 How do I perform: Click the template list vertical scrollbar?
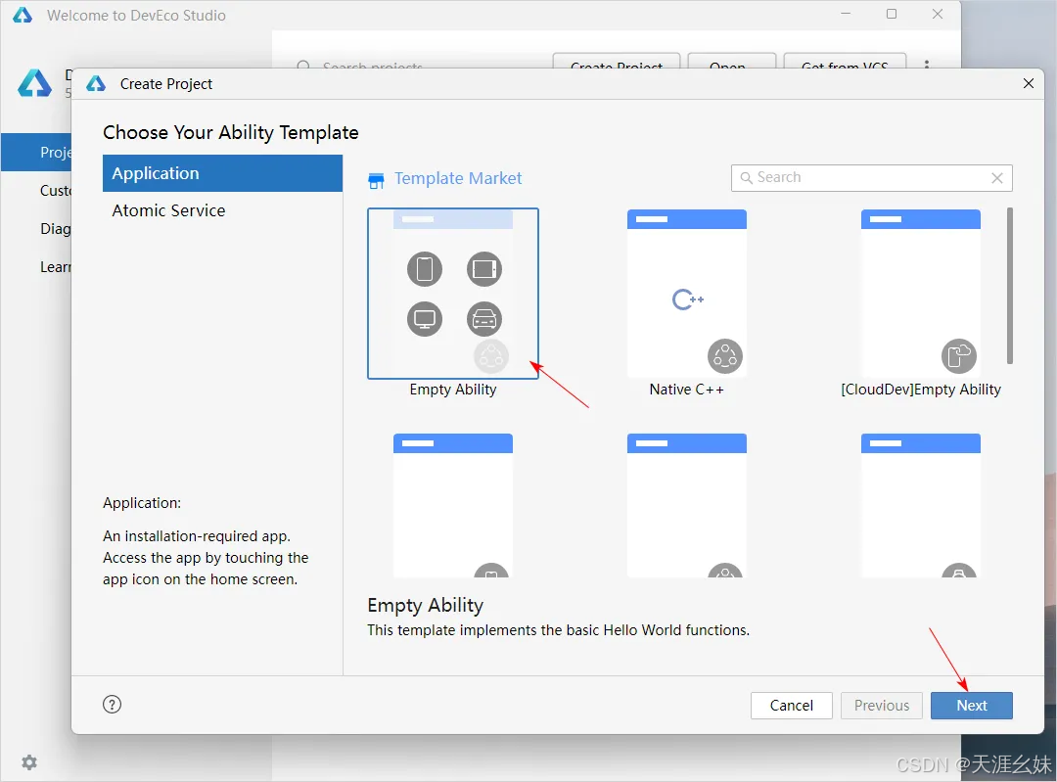click(1009, 286)
